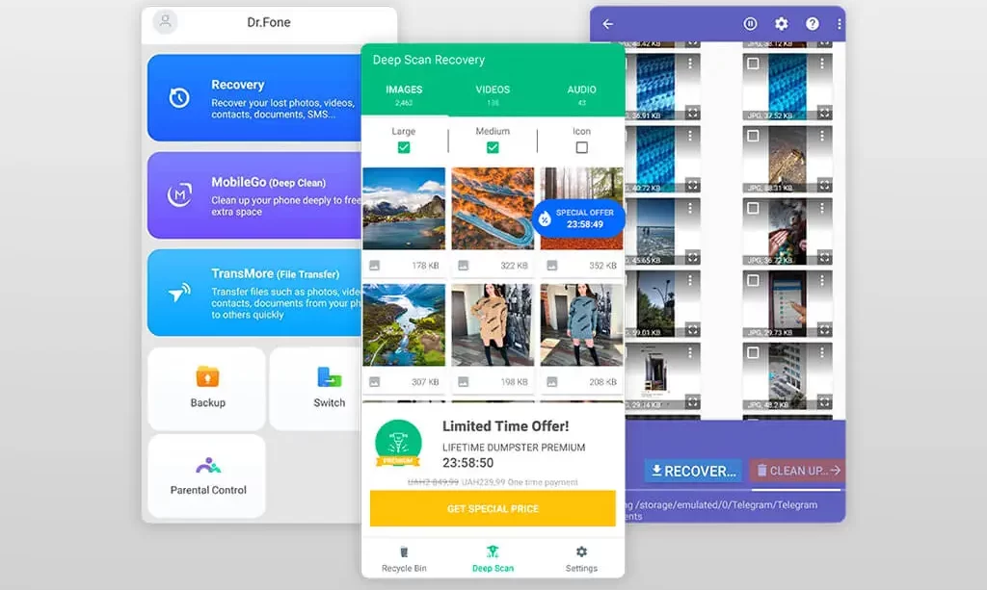Click the scan progress bar below RECOVER
The image size is (987, 590).
click(735, 490)
